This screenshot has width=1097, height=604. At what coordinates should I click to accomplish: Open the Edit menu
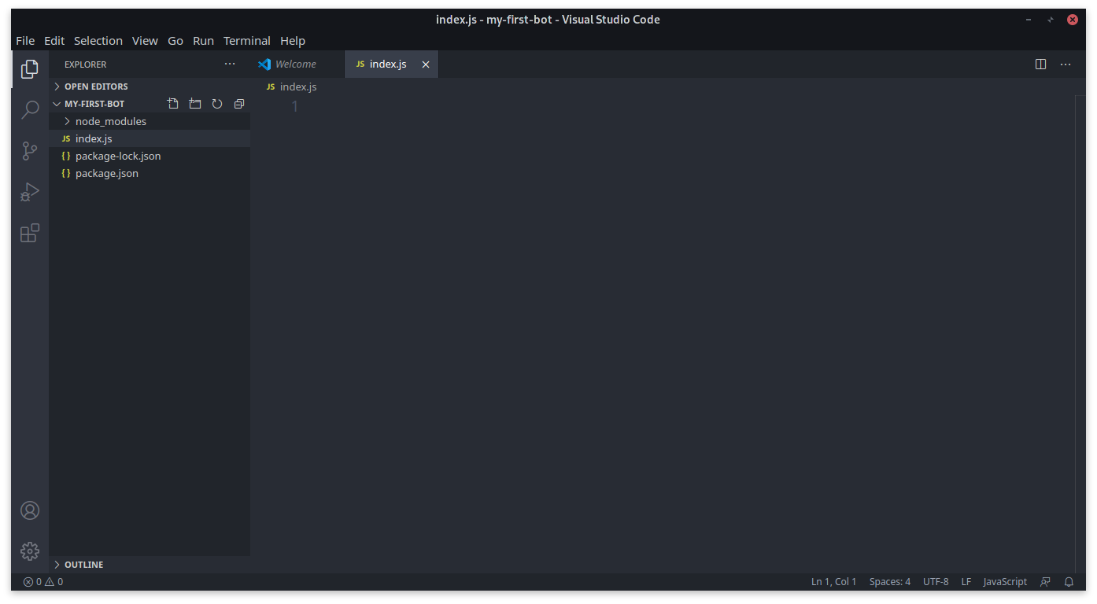pyautogui.click(x=54, y=41)
